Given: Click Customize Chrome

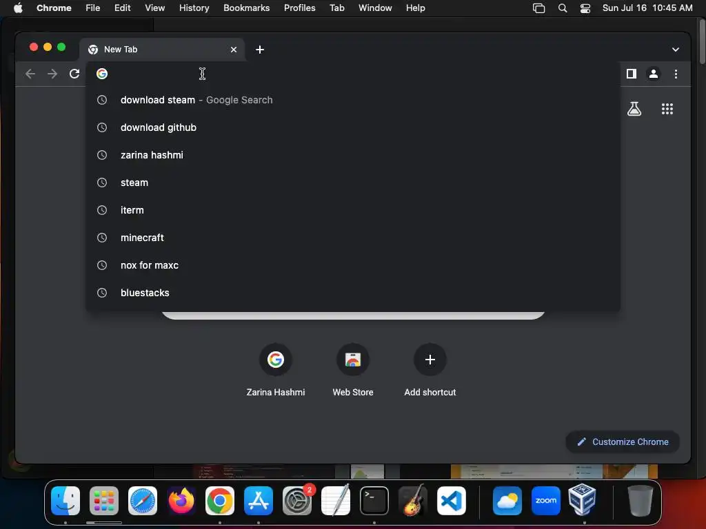Looking at the screenshot, I should [623, 442].
